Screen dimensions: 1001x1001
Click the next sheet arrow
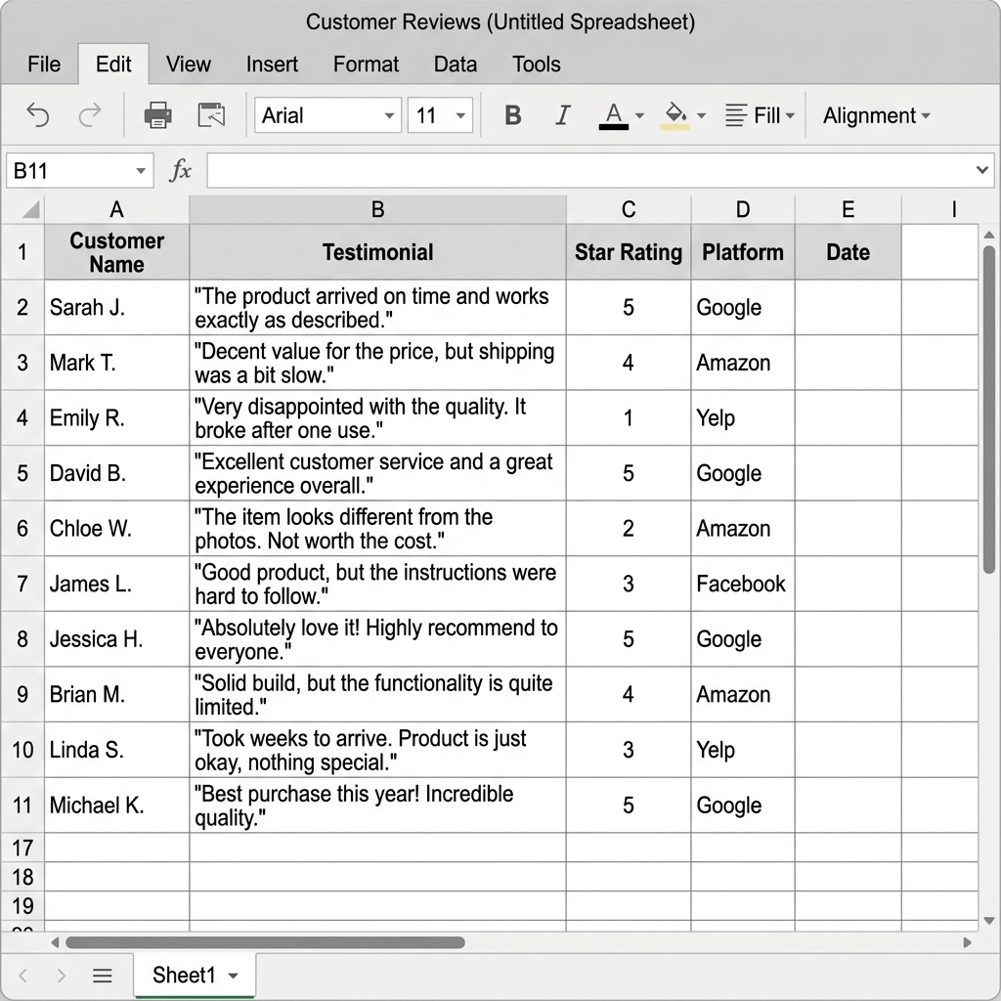coord(62,976)
